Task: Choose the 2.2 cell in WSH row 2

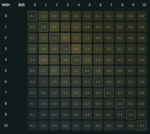Action: coord(43,38)
